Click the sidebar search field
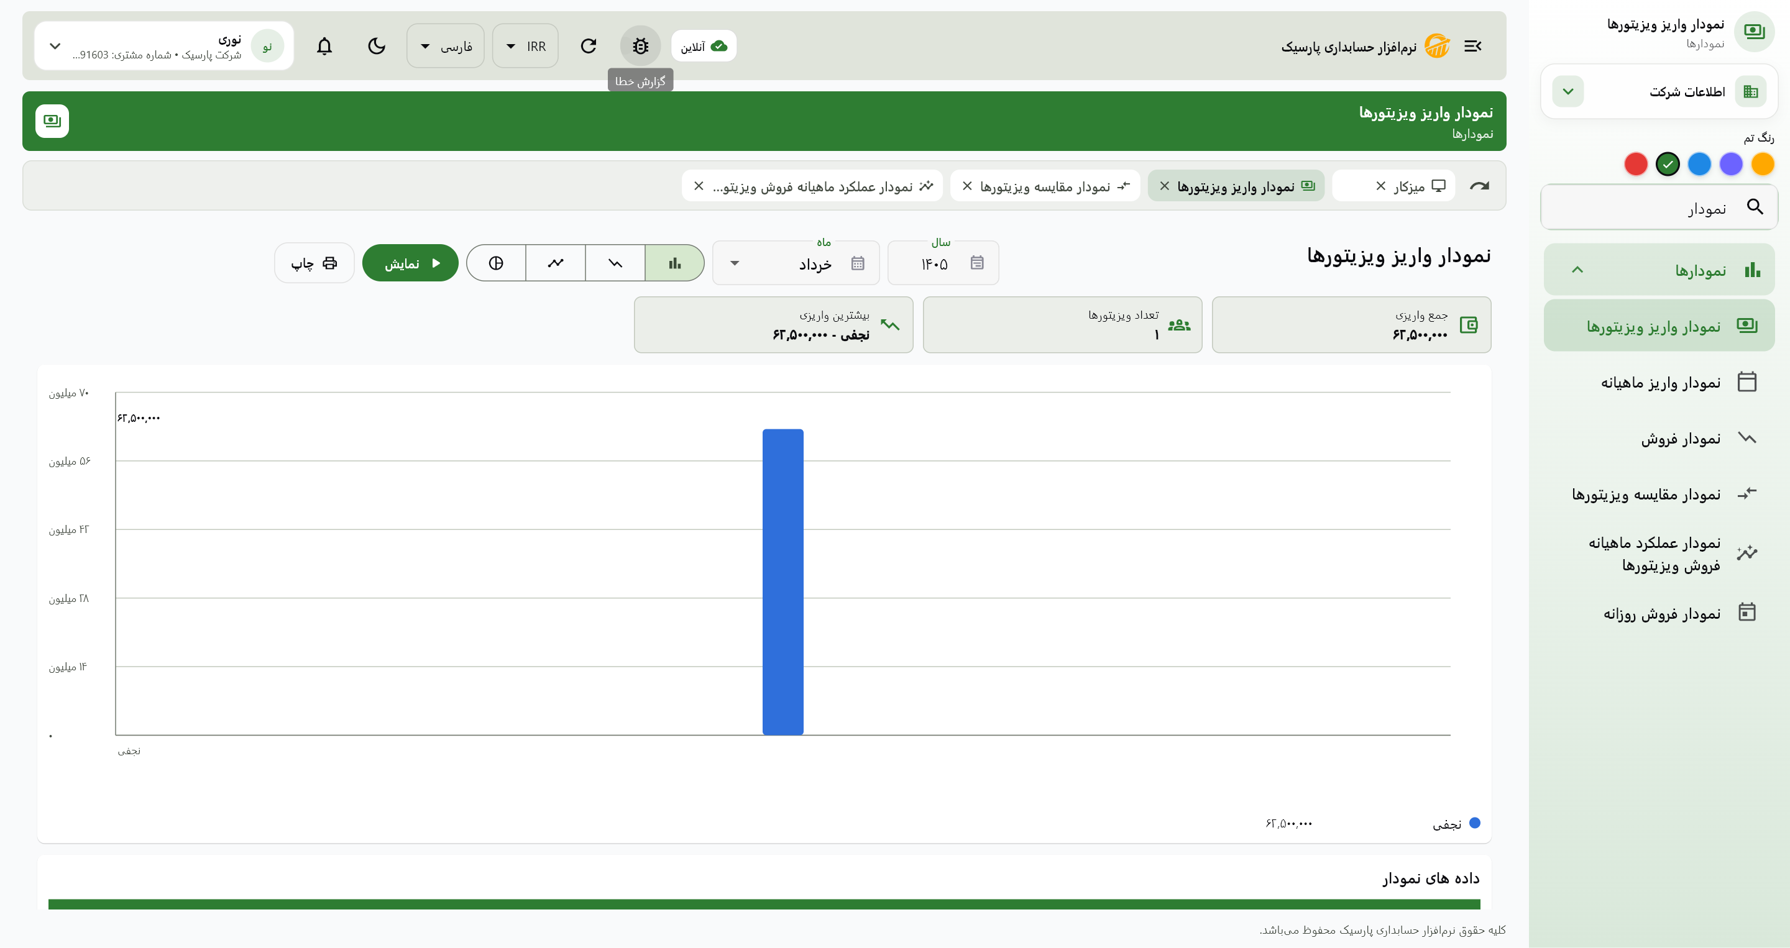Viewport: 1790px width, 948px height. (1659, 207)
